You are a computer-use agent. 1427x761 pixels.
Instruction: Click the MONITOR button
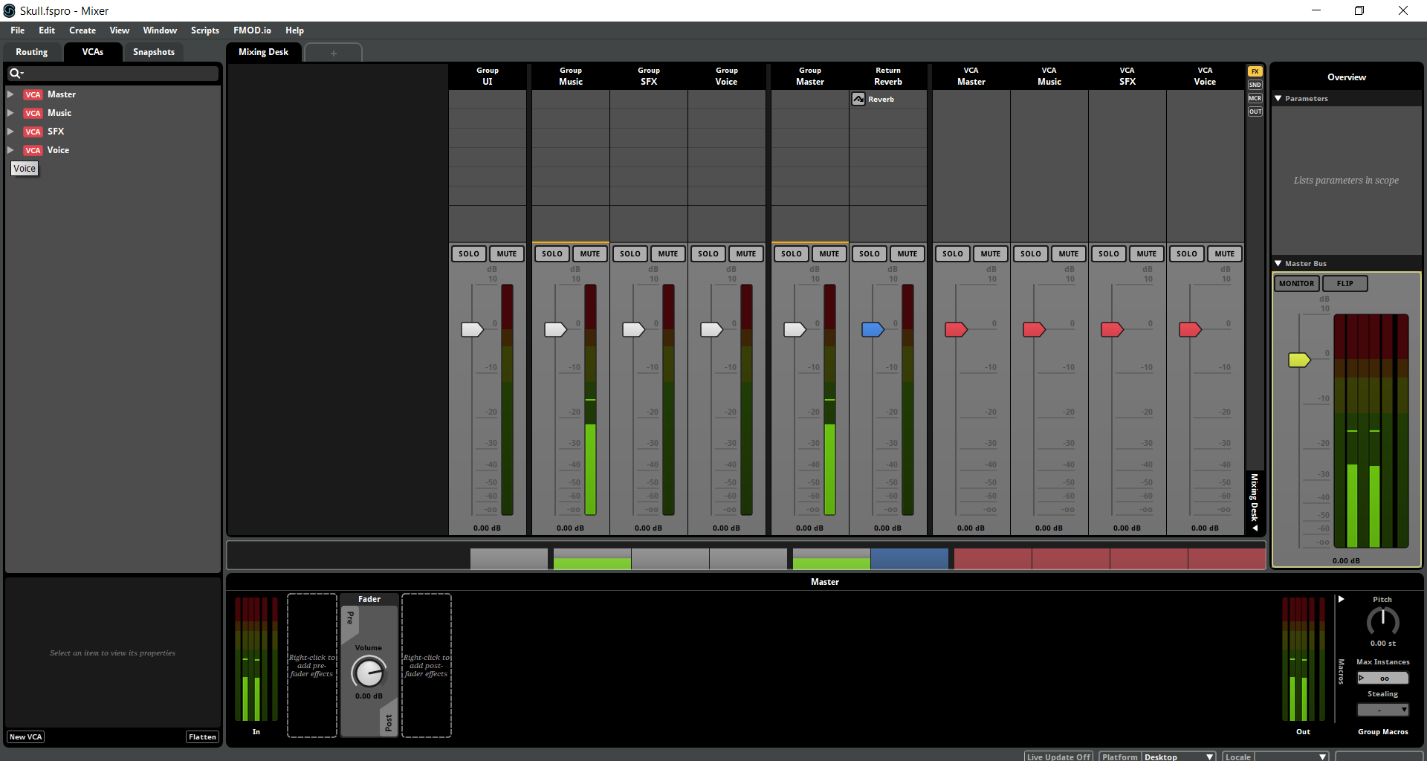click(x=1297, y=284)
